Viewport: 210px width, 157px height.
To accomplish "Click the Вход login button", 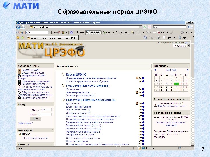I will [x=36, y=119].
